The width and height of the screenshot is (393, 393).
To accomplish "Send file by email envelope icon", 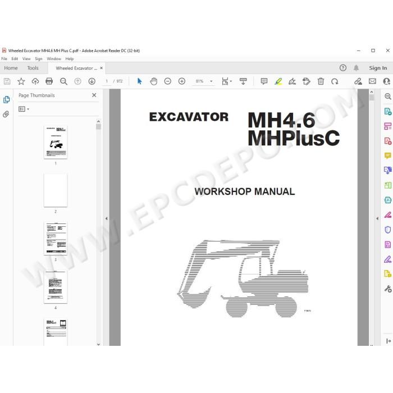I will 372,81.
